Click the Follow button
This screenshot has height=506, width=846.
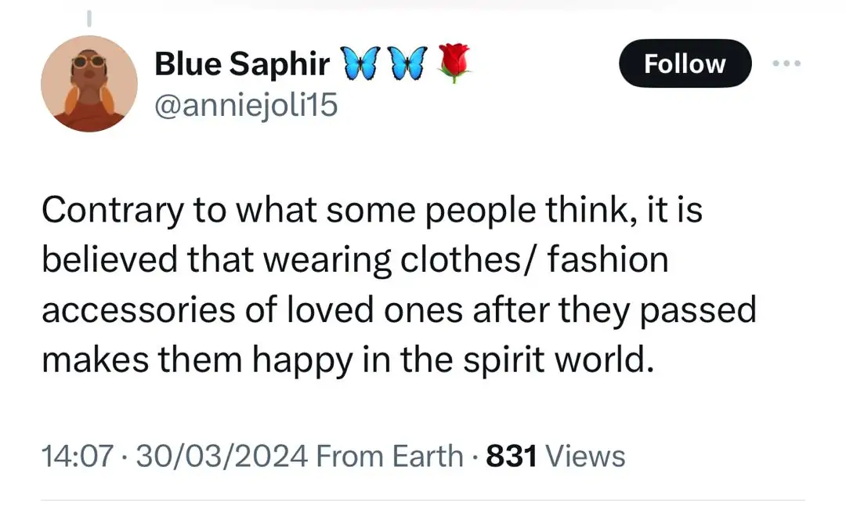click(x=685, y=63)
